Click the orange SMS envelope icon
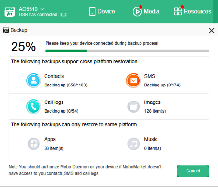 point(133,81)
